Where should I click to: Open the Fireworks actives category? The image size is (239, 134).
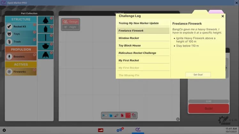(20, 72)
